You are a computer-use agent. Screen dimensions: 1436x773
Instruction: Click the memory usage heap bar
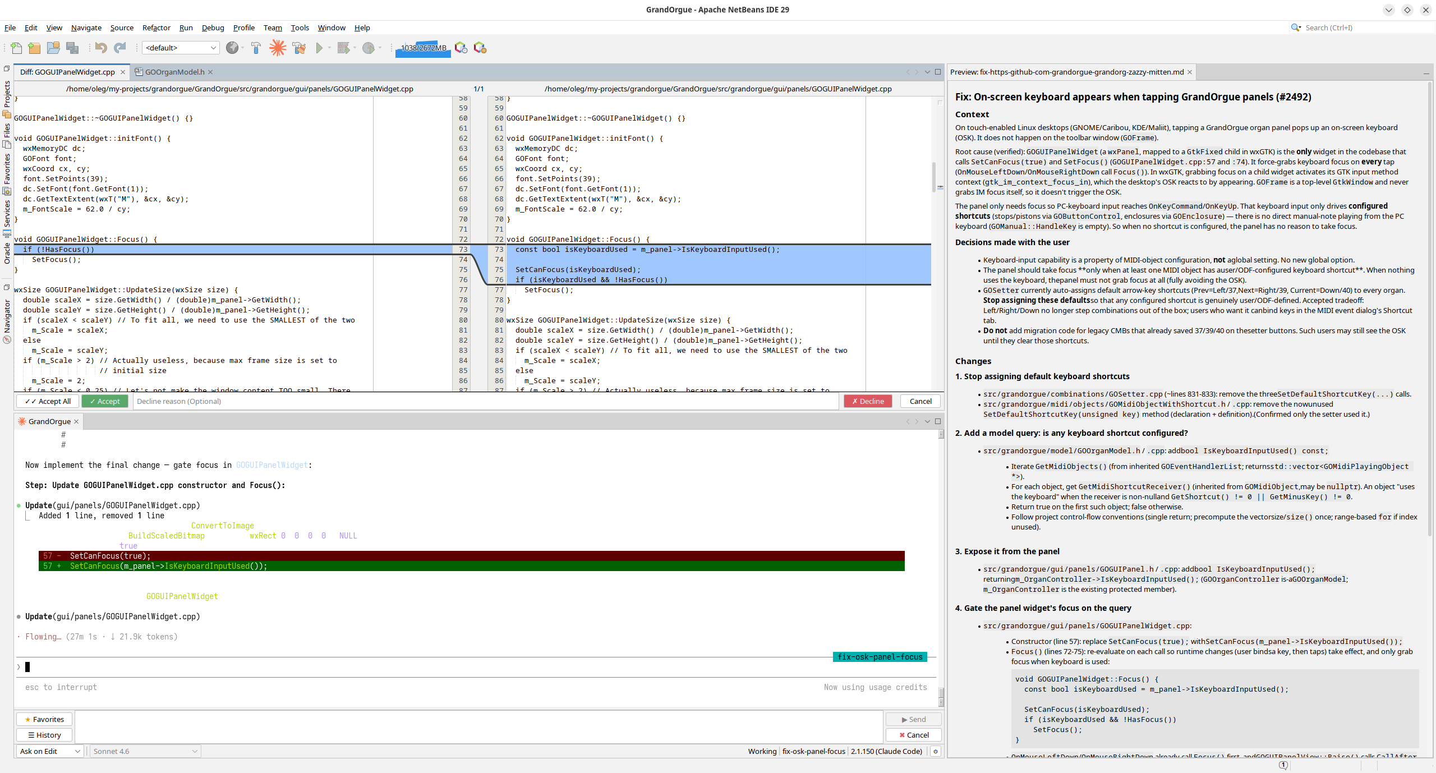(424, 48)
